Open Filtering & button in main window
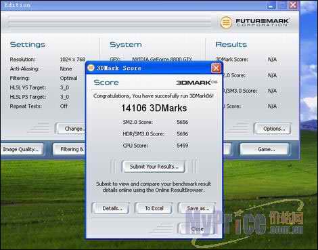Viewport: 318px width, 250px height. point(70,149)
